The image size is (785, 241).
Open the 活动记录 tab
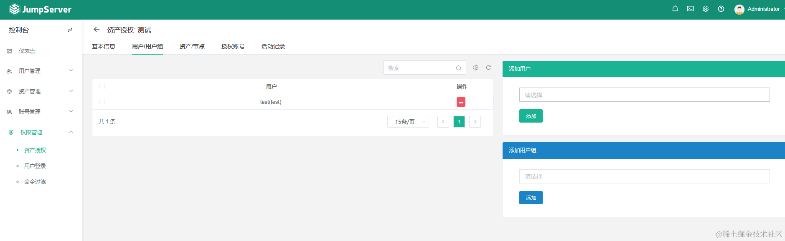point(273,46)
